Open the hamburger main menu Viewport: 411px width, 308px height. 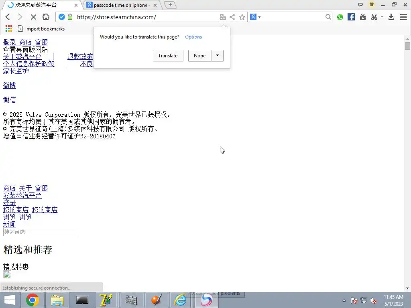403,17
